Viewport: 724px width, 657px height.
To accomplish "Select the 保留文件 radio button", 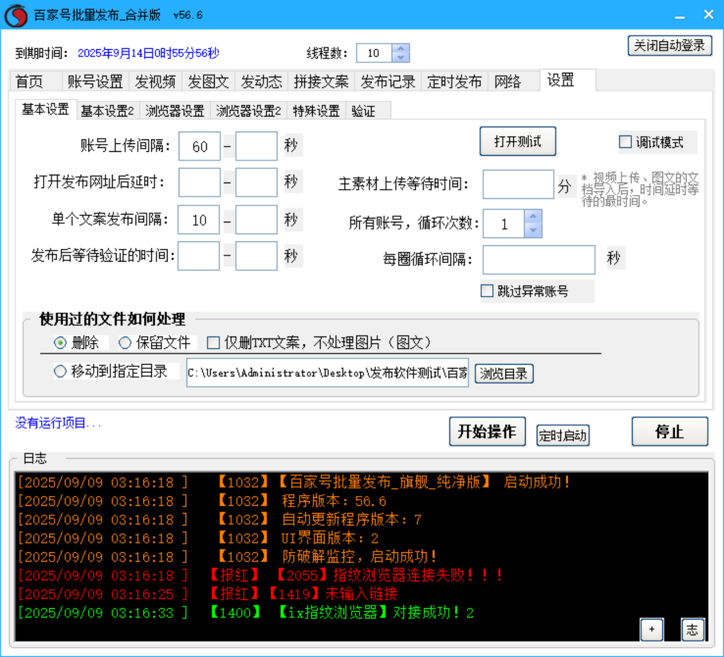I will [124, 342].
